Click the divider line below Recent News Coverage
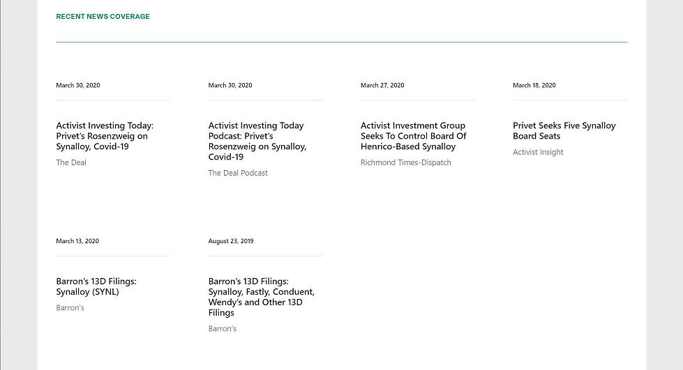683x370 pixels. (341, 42)
